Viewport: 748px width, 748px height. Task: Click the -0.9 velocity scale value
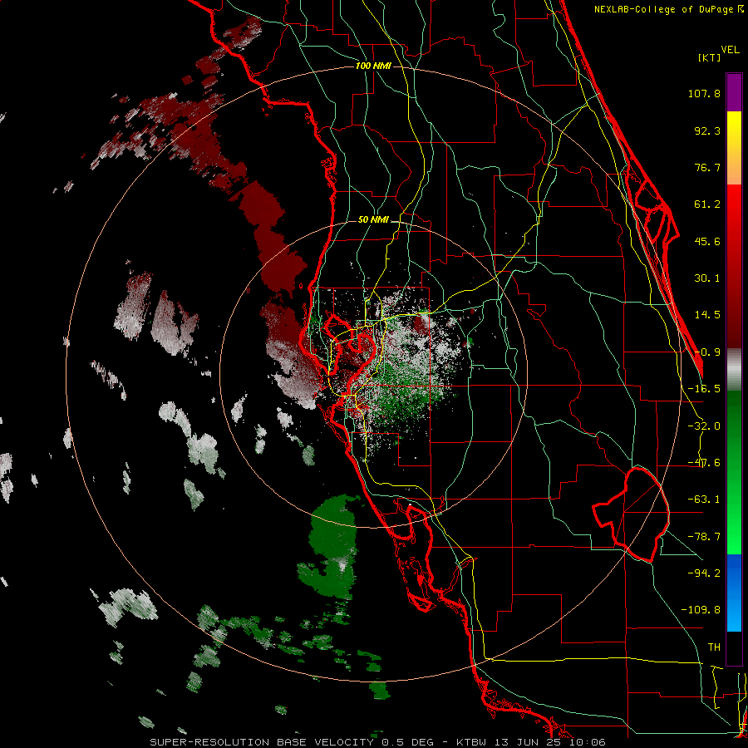pos(707,352)
